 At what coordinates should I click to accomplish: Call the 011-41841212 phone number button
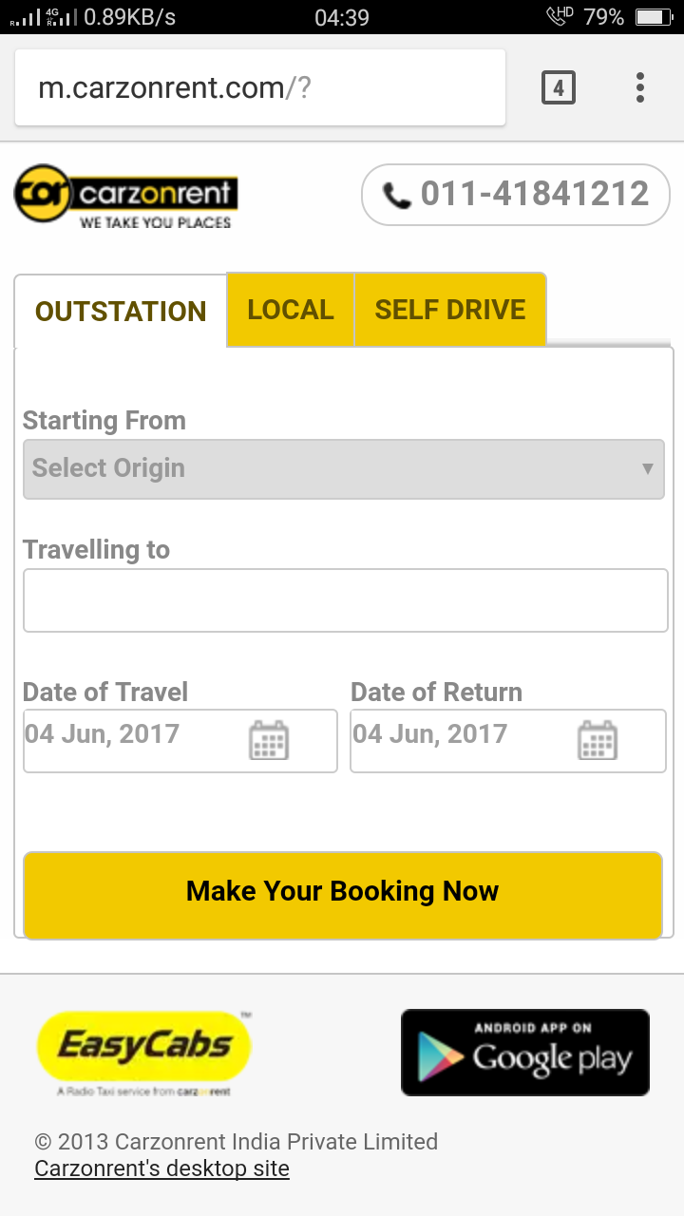pos(516,196)
